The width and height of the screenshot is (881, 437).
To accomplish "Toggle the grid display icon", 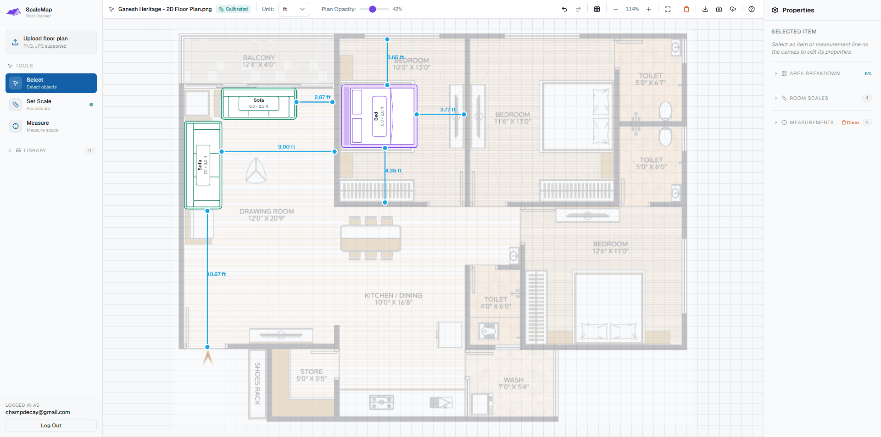I will 597,9.
